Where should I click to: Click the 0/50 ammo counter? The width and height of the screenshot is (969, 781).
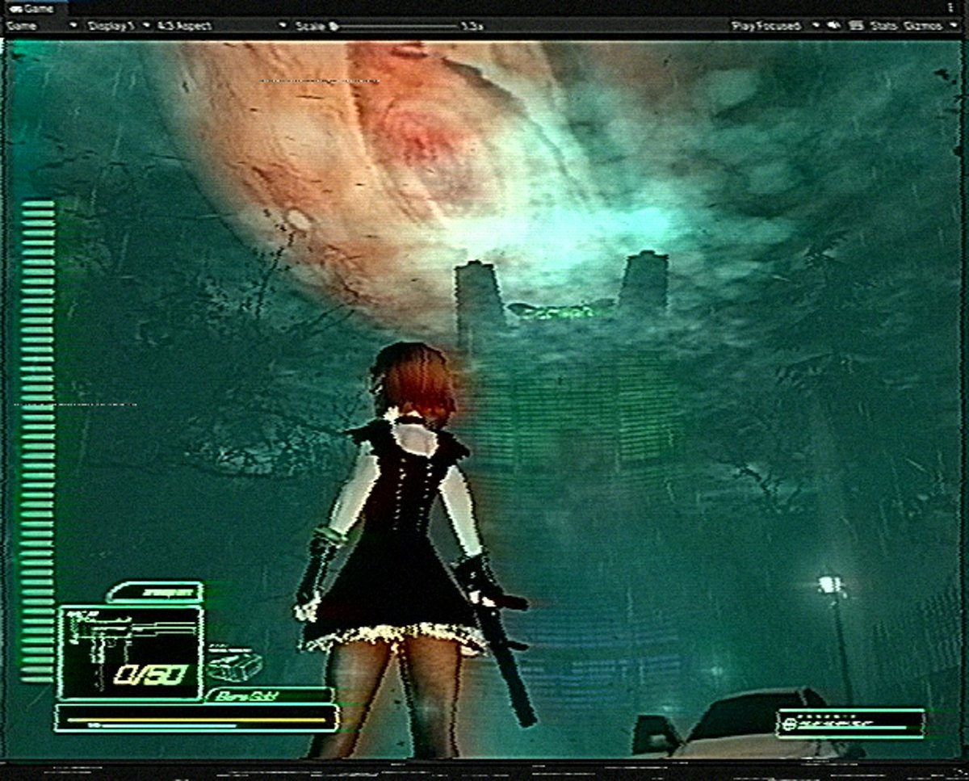150,674
